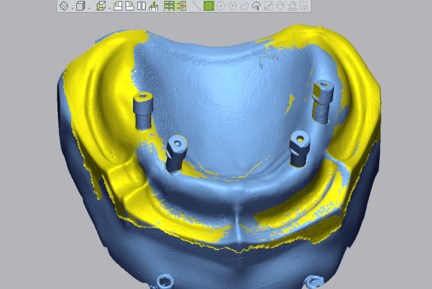432x289 pixels.
Task: Click the normal-to-view up arrow icon
Action: [x=153, y=6]
